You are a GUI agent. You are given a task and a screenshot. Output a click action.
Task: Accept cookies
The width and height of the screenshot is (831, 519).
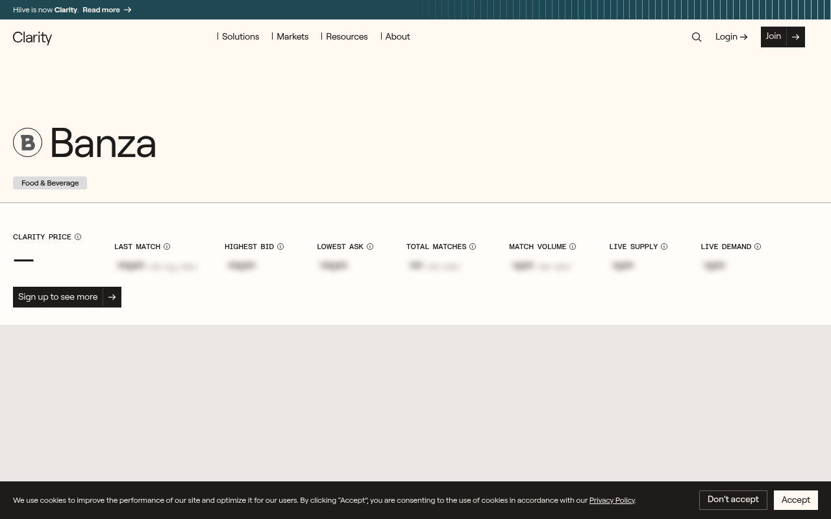[x=796, y=500]
